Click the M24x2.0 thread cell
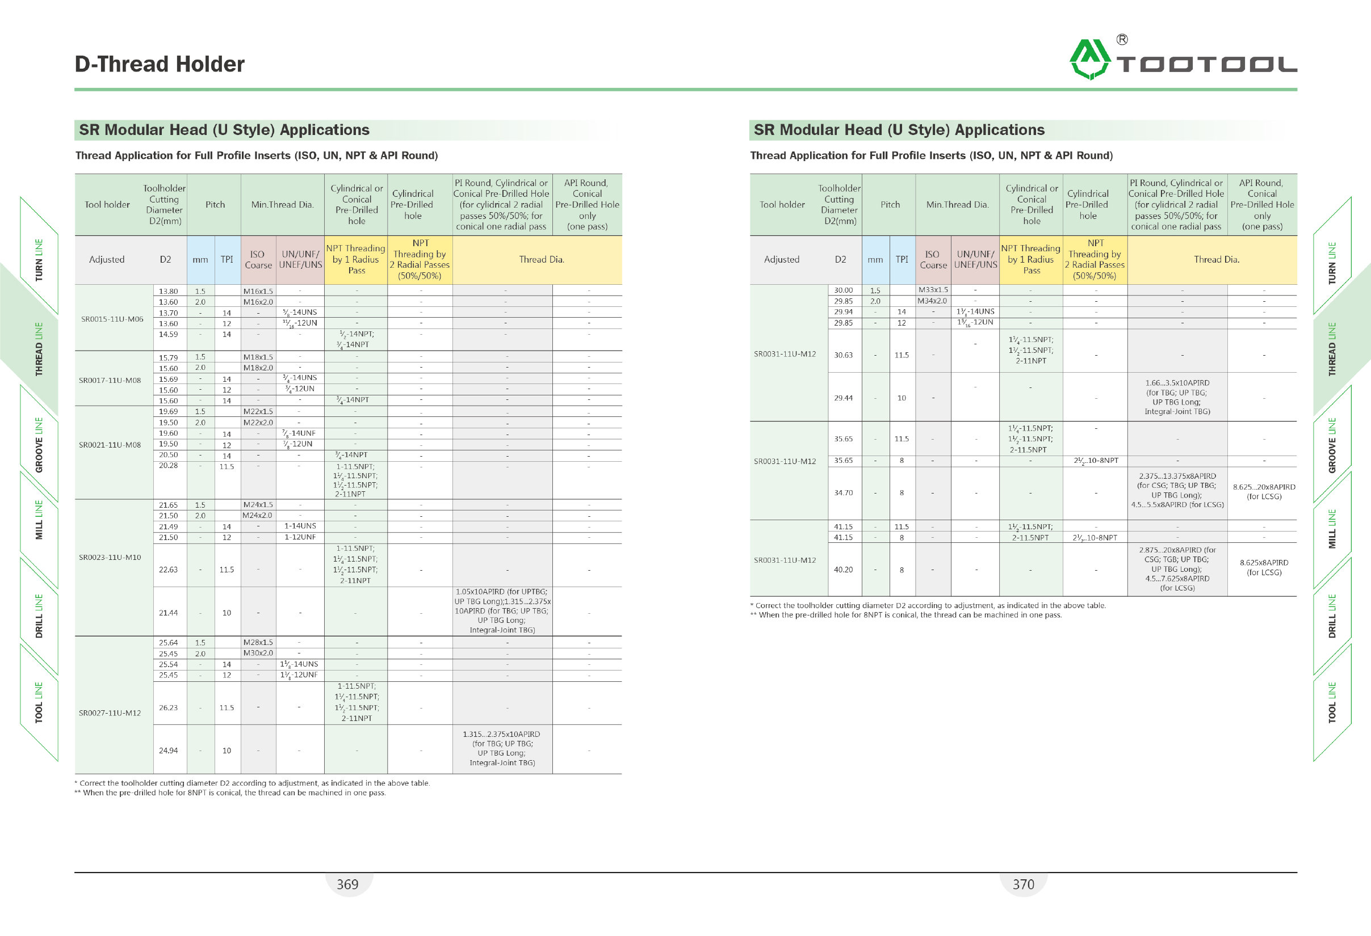 click(258, 515)
